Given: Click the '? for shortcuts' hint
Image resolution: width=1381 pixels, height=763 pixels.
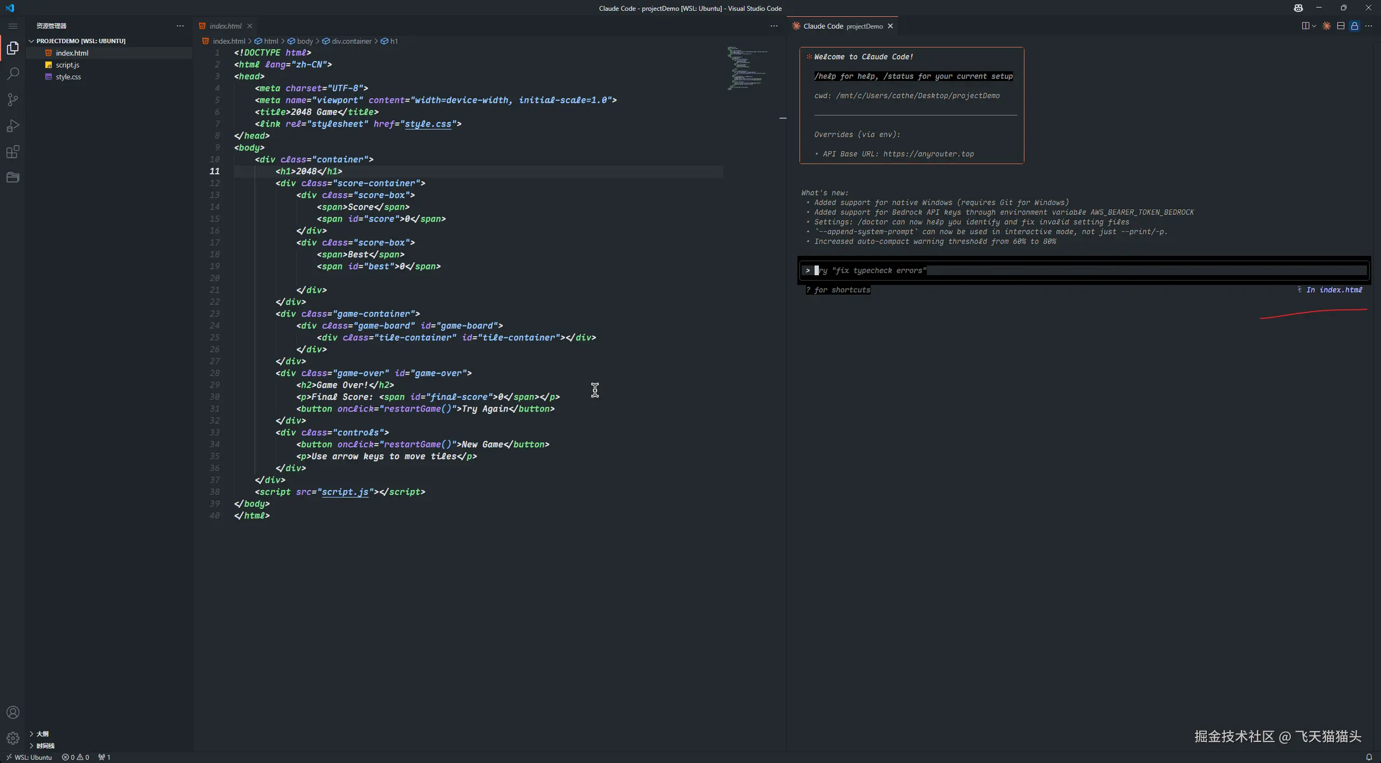Looking at the screenshot, I should (838, 290).
